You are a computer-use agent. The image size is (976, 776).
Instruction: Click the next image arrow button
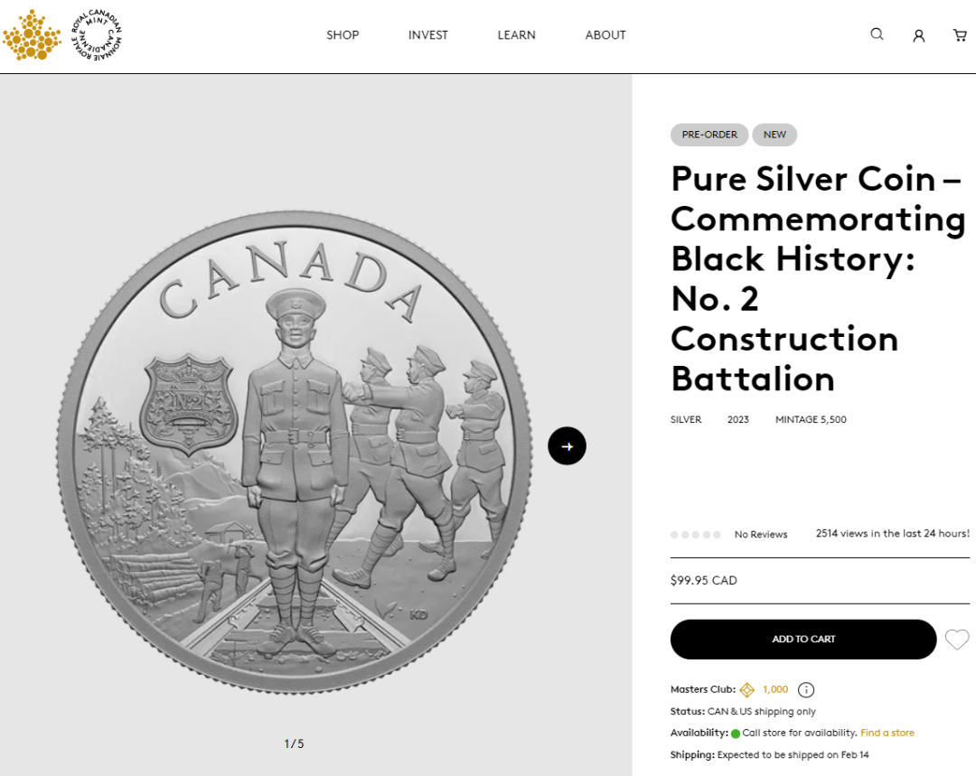(567, 445)
